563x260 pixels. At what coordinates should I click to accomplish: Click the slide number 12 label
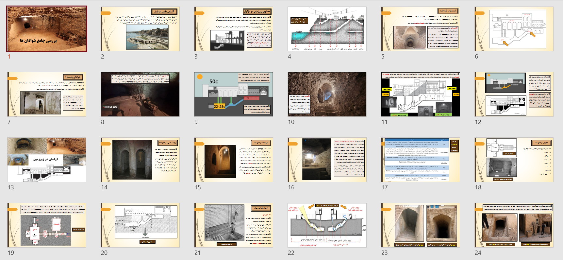pyautogui.click(x=478, y=122)
